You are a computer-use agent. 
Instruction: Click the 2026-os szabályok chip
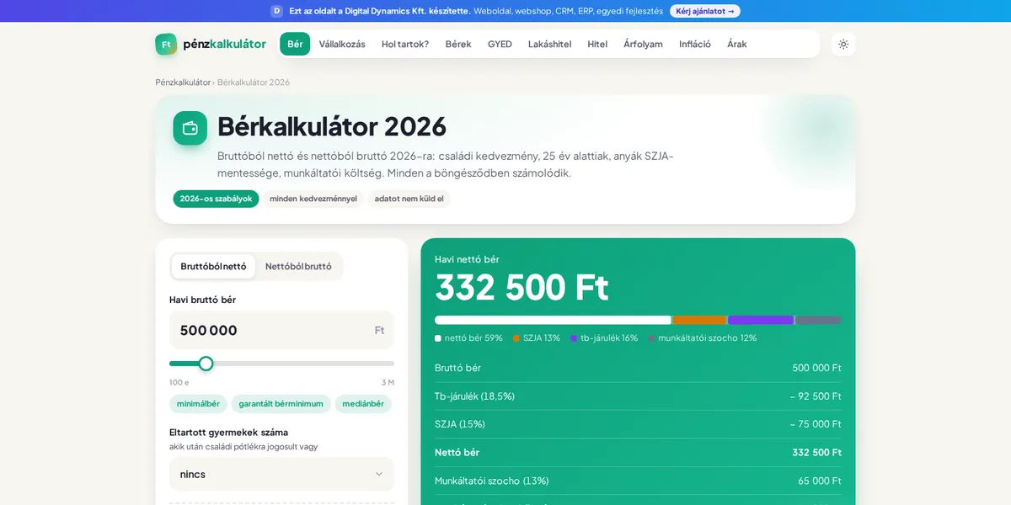click(x=216, y=199)
